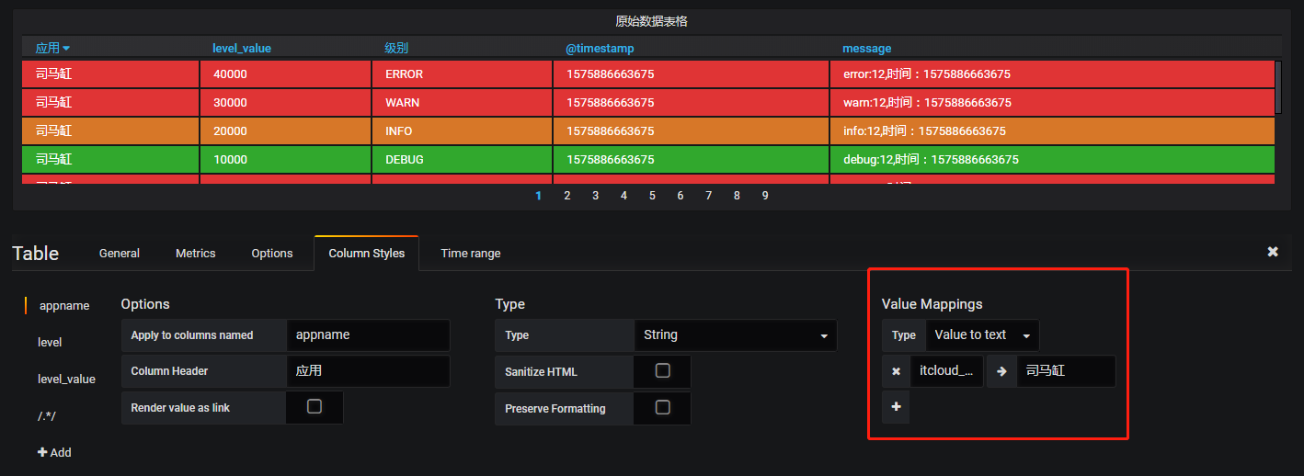Click the 30000 level_value cell
1304x476 pixels.
(285, 102)
